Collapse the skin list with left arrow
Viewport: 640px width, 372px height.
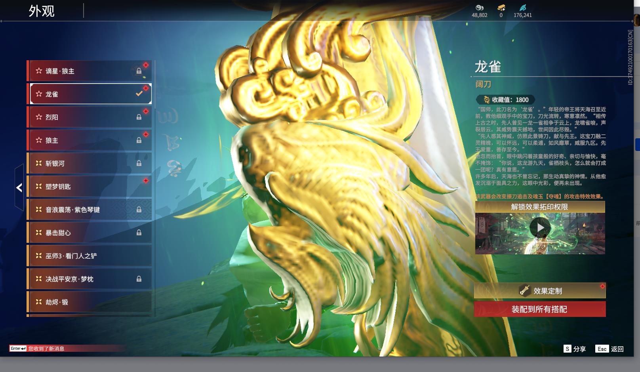click(19, 187)
